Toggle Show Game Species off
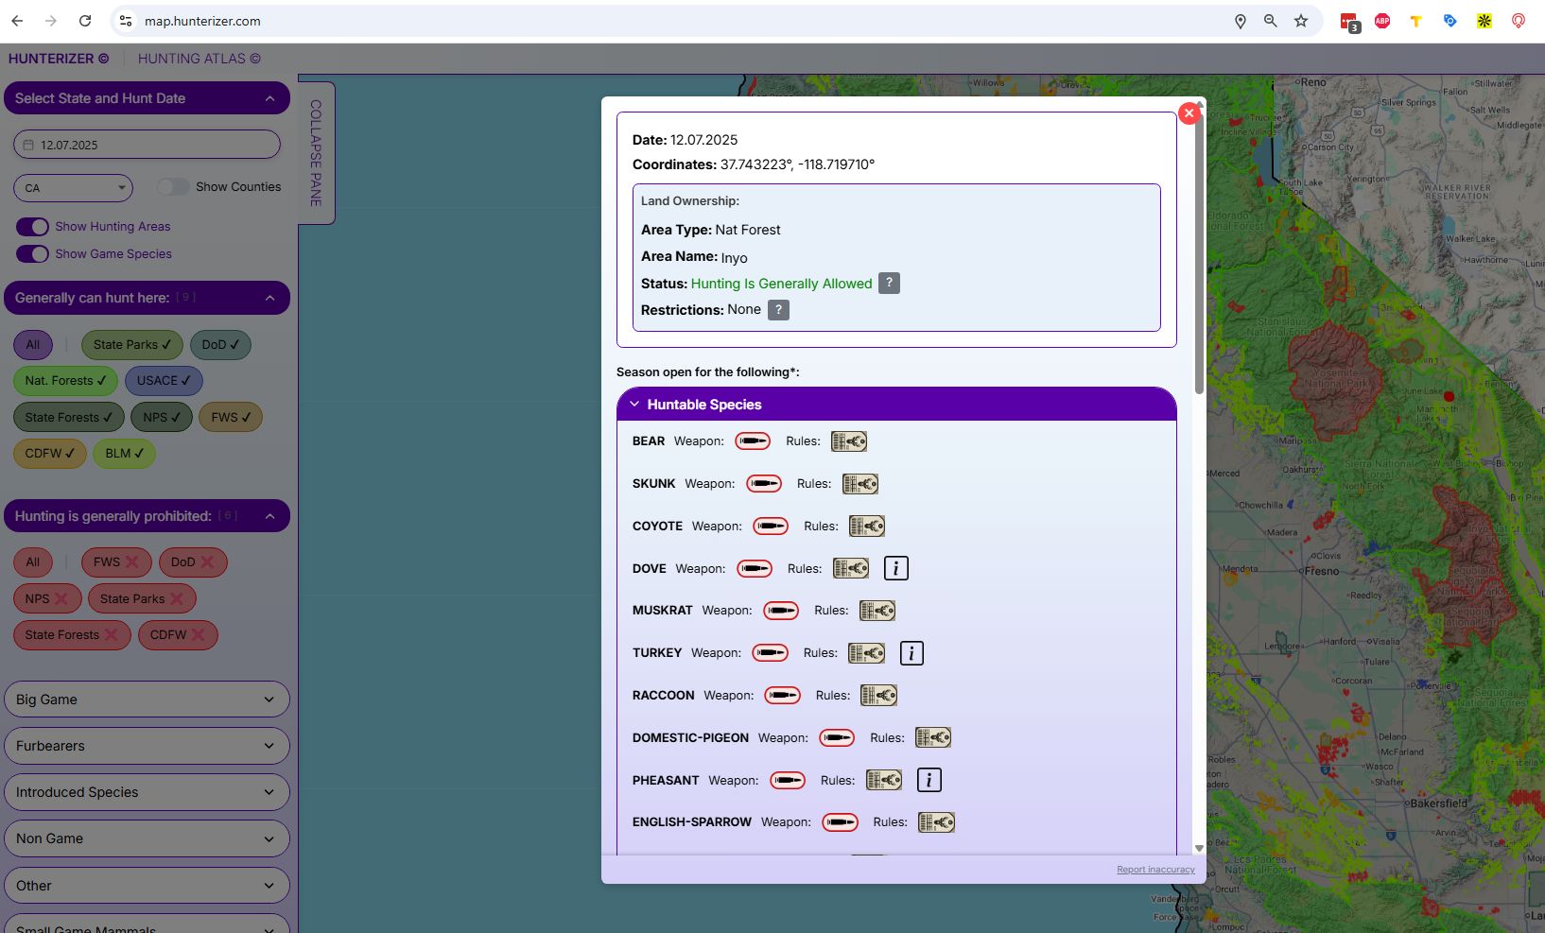This screenshot has width=1545, height=933. click(x=33, y=253)
